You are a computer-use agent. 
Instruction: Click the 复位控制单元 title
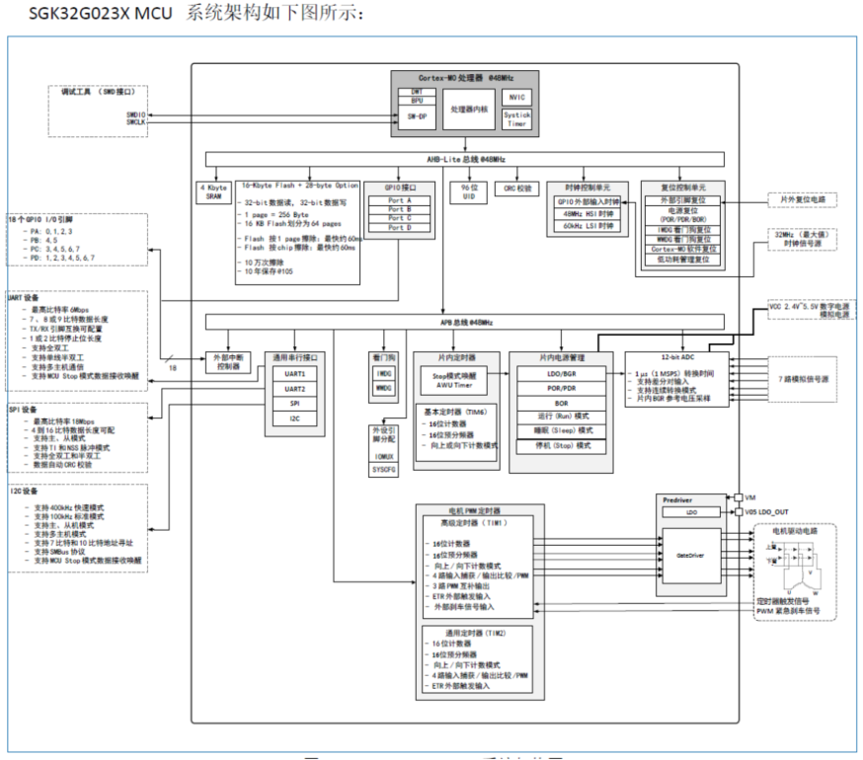coord(683,188)
